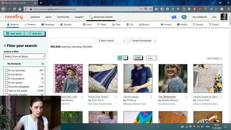Open a new browser tab
Image resolution: width=231 pixels, height=130 pixels.
(41, 3)
